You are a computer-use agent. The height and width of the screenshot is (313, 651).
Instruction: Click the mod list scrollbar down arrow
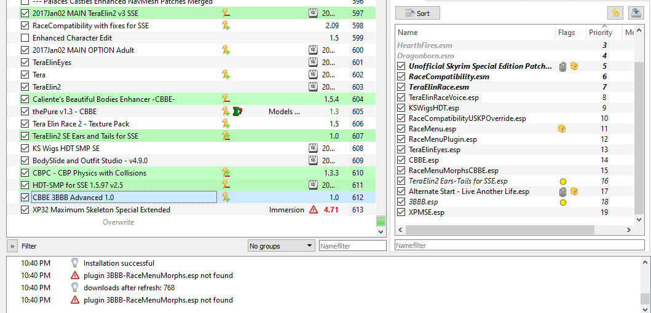click(381, 232)
